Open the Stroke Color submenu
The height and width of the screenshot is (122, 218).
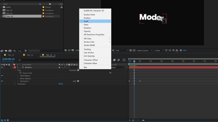tap(95, 42)
